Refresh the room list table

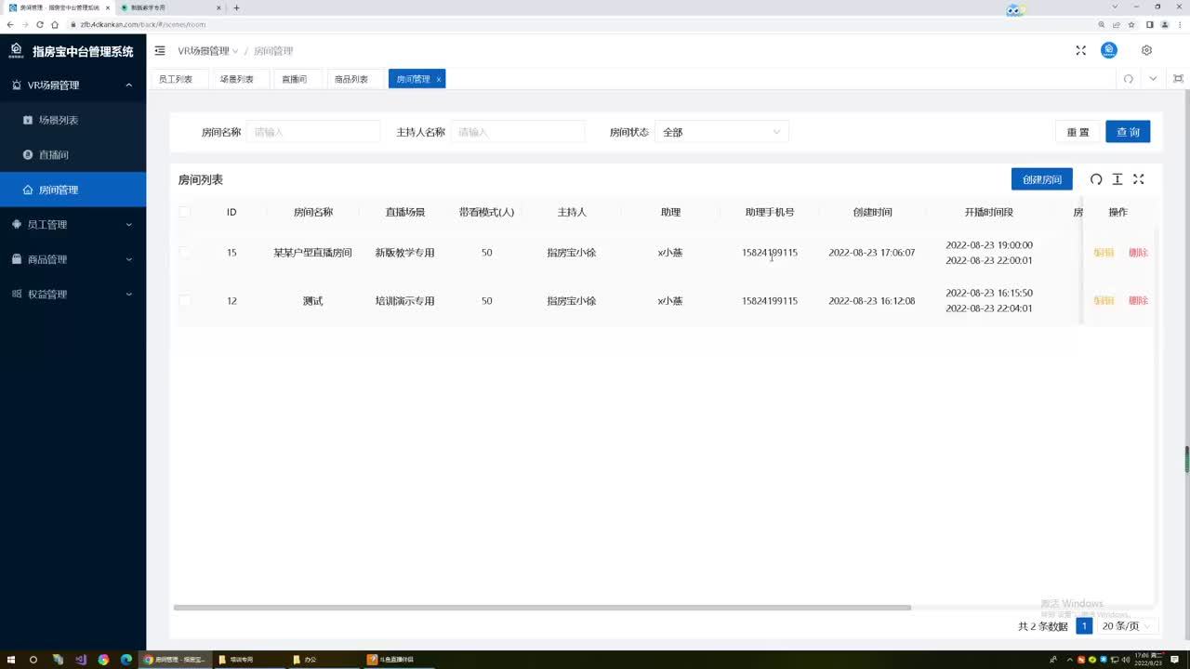(1096, 179)
